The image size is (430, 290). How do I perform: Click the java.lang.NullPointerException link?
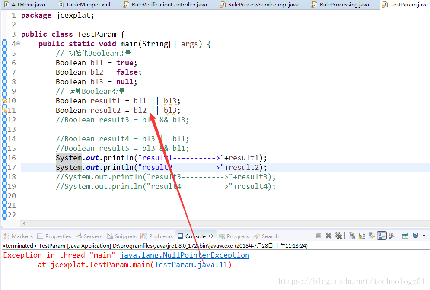pos(185,255)
